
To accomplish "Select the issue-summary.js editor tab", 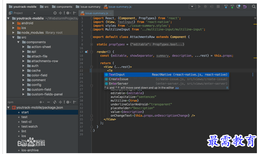I will [x=96, y=13].
